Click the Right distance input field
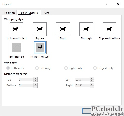124x116 pixels. point(82,85)
